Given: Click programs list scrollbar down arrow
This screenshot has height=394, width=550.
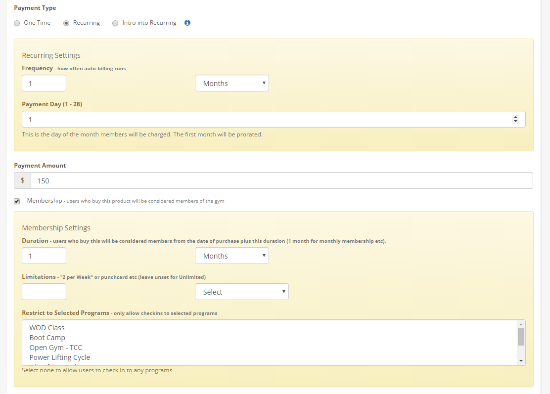Looking at the screenshot, I should click(521, 361).
